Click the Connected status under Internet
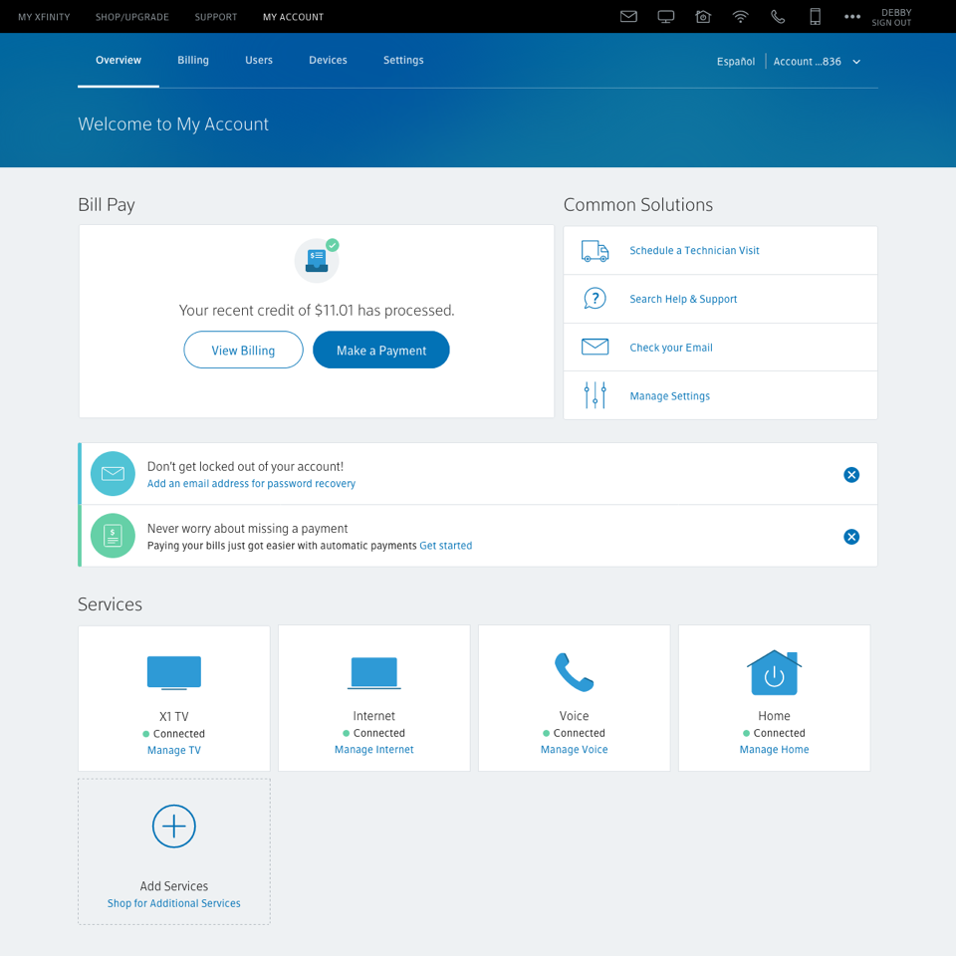Viewport: 956px width, 956px height. pos(373,733)
